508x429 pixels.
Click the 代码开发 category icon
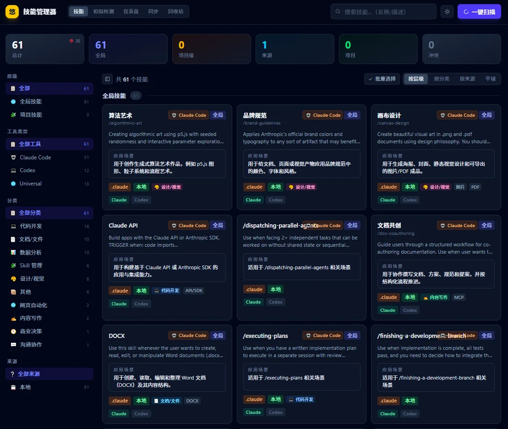(13, 226)
